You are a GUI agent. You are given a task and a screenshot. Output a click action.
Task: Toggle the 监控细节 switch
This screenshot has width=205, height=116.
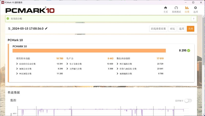click(188, 101)
